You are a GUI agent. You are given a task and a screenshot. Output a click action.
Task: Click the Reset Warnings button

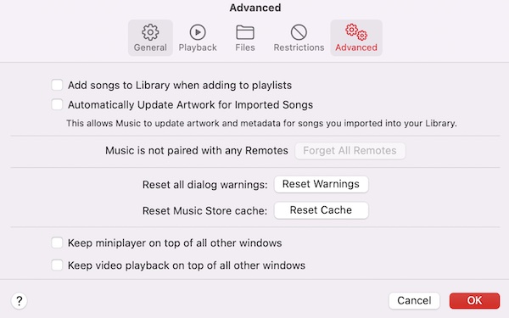(321, 184)
